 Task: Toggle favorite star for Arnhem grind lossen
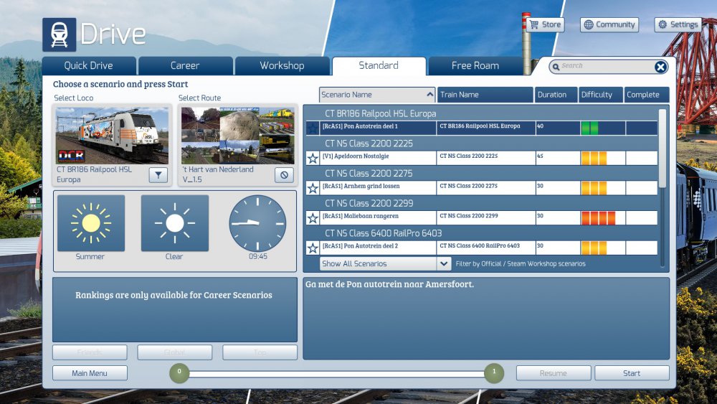pyautogui.click(x=313, y=188)
